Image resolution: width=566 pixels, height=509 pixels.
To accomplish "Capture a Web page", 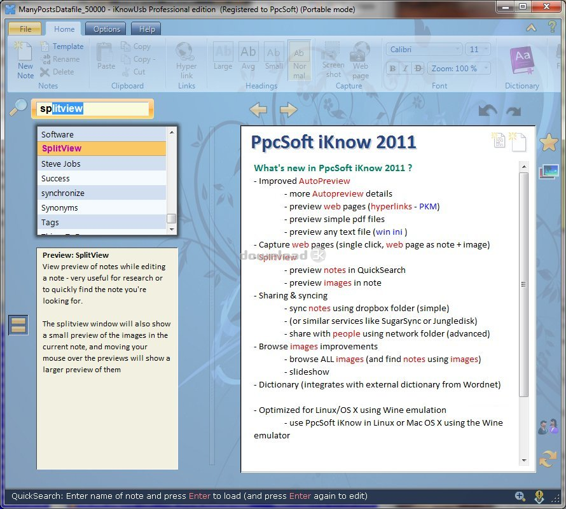I will pos(360,60).
